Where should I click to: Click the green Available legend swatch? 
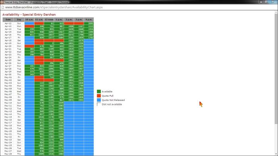coord(99,91)
